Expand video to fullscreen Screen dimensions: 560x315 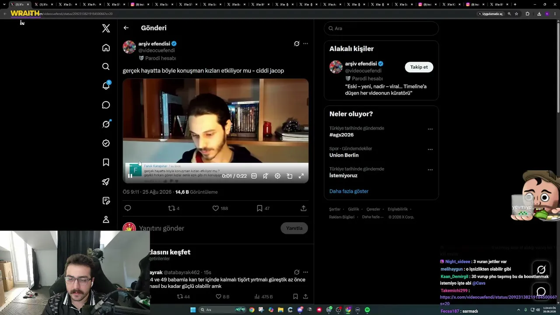point(301,176)
